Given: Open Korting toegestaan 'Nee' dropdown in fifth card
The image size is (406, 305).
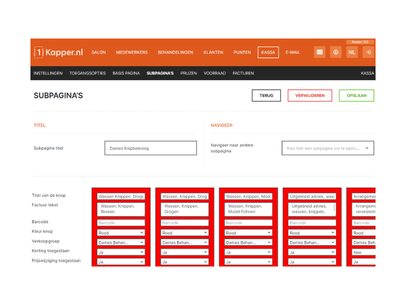Looking at the screenshot, I should click(363, 252).
